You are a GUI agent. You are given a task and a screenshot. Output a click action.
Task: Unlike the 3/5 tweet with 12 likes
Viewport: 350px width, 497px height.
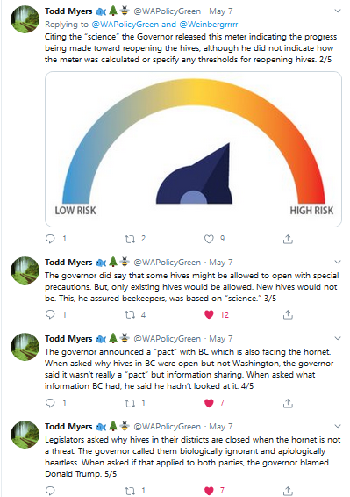[x=209, y=314]
